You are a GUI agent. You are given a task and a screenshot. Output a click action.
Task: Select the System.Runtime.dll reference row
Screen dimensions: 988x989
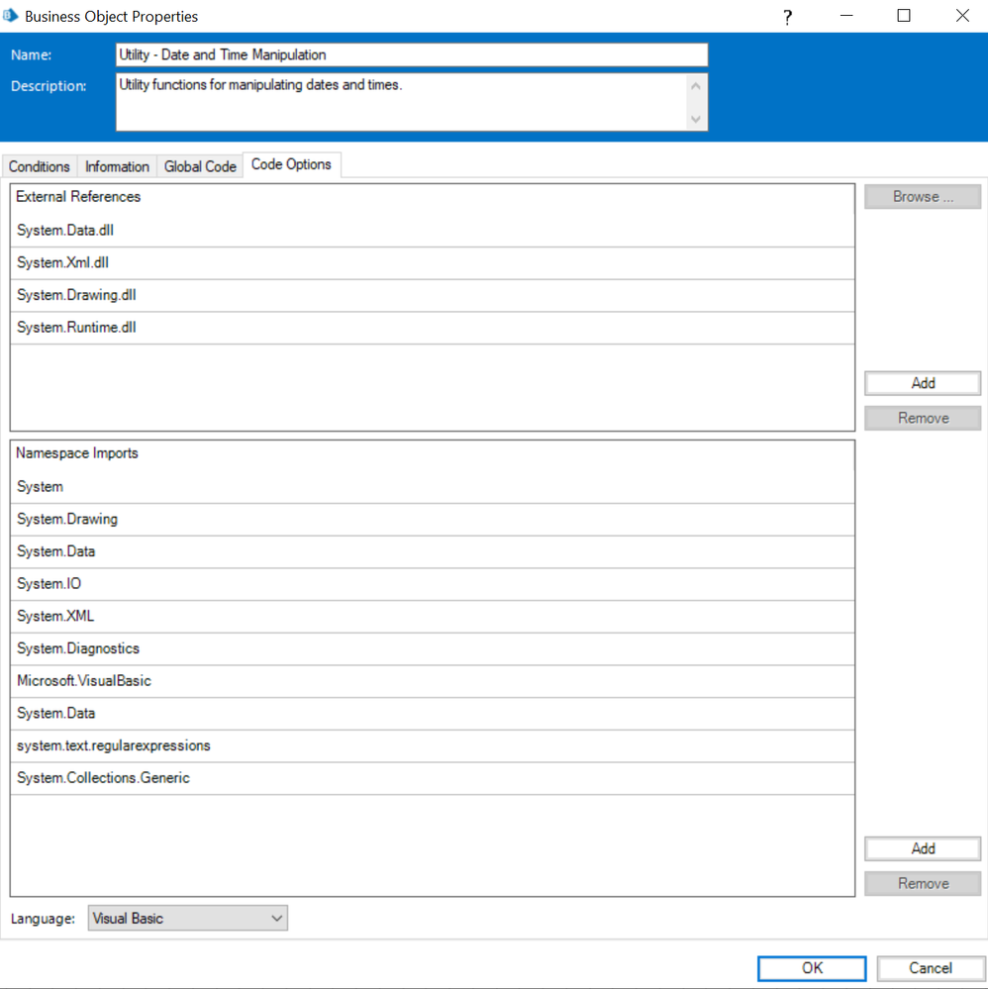432,328
